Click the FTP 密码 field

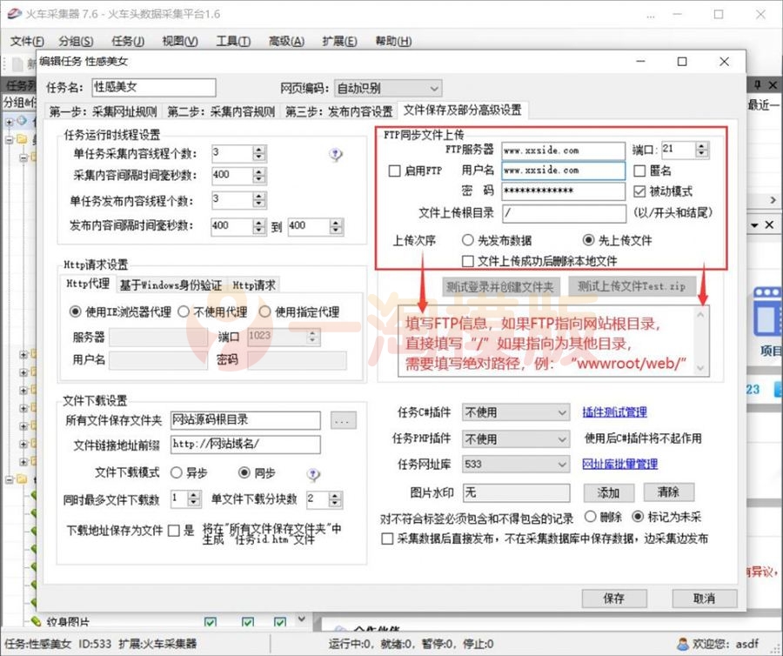tap(563, 191)
